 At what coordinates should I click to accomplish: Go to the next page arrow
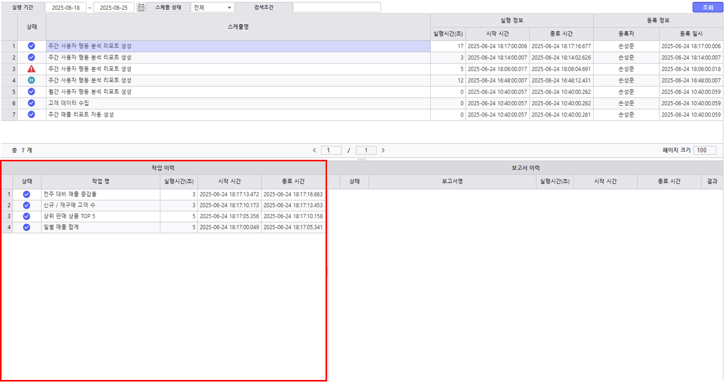click(x=383, y=151)
